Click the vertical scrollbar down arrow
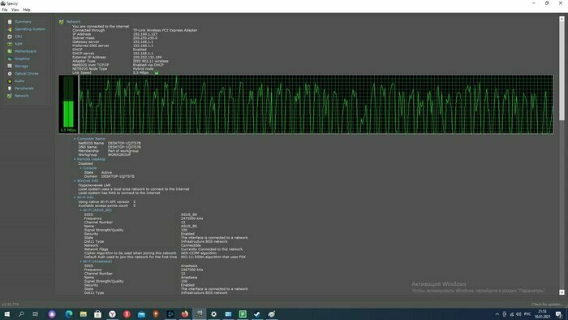Screen dimensions: 568x320 [562, 292]
